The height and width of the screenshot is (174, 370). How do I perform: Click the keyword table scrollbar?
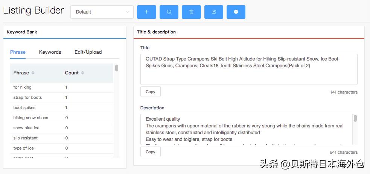117,68
